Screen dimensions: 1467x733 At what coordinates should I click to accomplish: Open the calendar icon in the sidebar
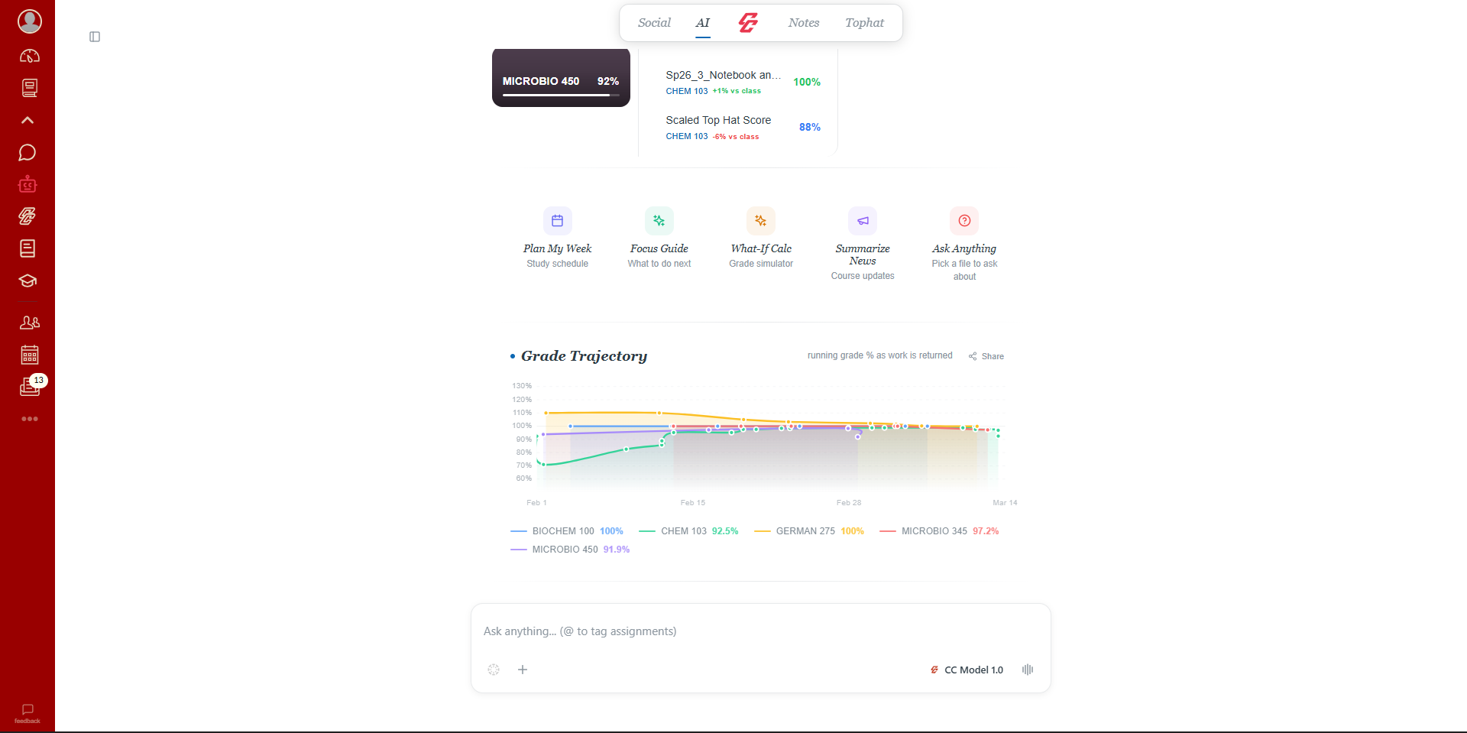[x=28, y=354]
